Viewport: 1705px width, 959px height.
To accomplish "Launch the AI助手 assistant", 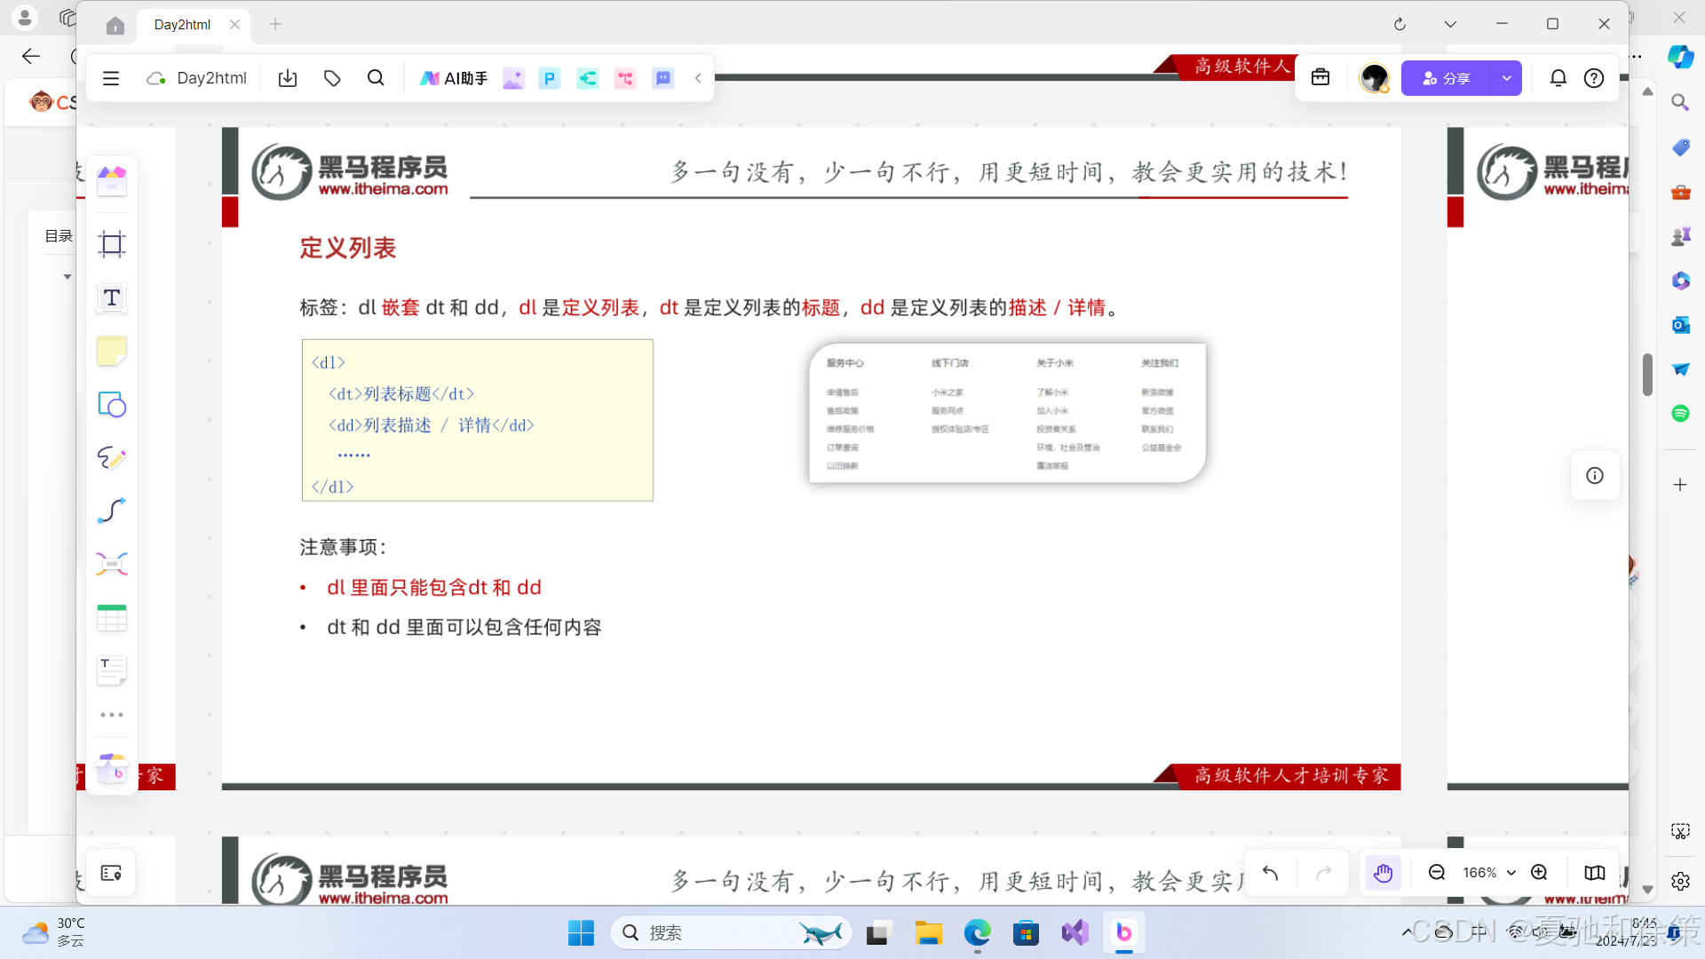I will (x=453, y=78).
